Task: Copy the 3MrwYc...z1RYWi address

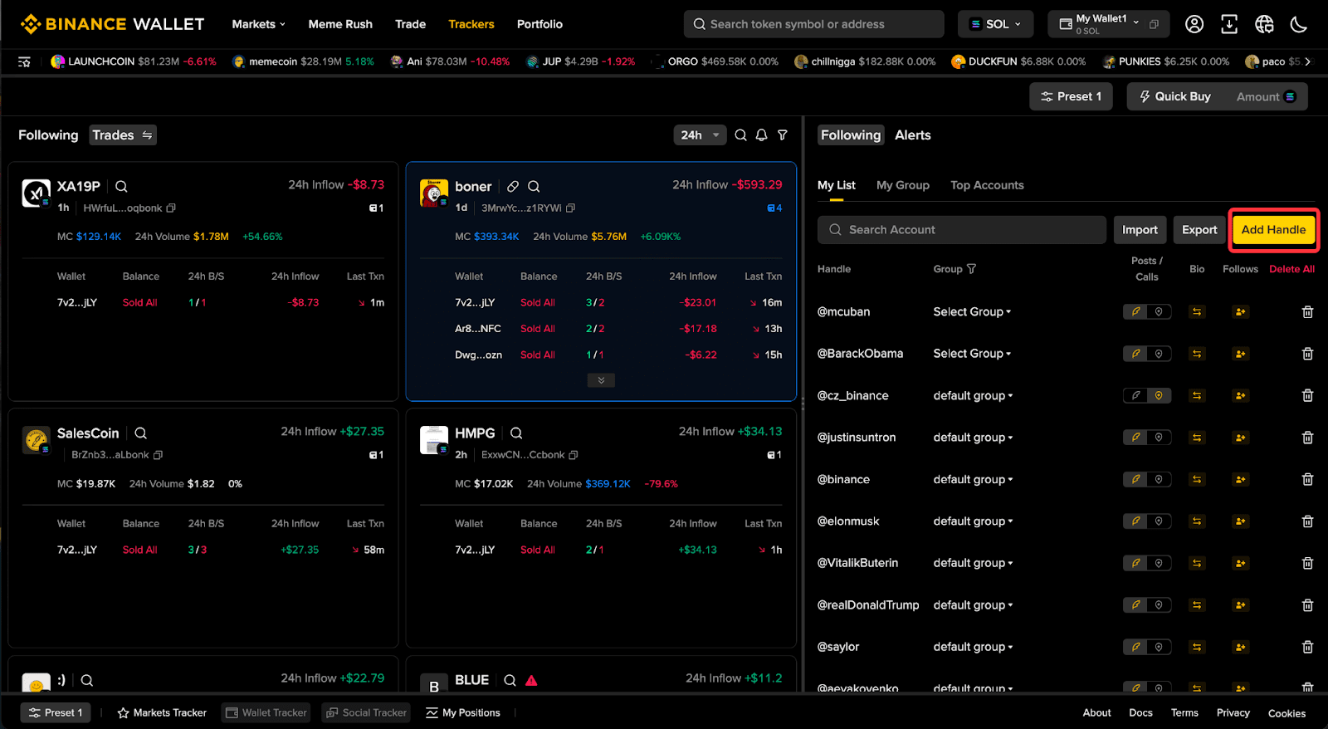Action: tap(570, 208)
